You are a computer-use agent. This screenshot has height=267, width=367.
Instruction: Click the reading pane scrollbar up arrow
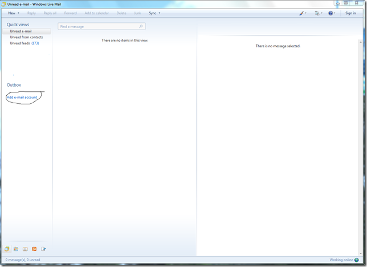(x=361, y=42)
